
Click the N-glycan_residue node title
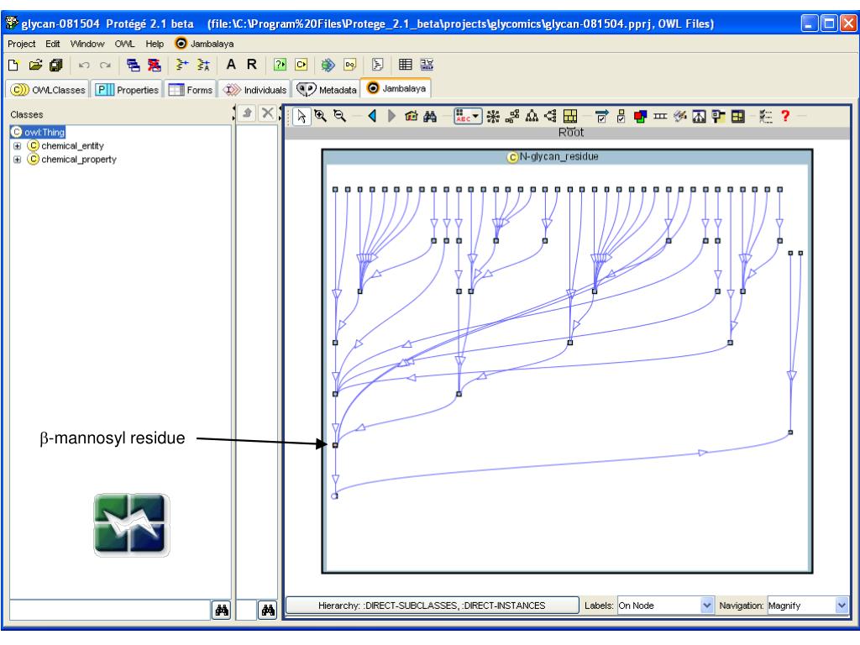click(553, 157)
